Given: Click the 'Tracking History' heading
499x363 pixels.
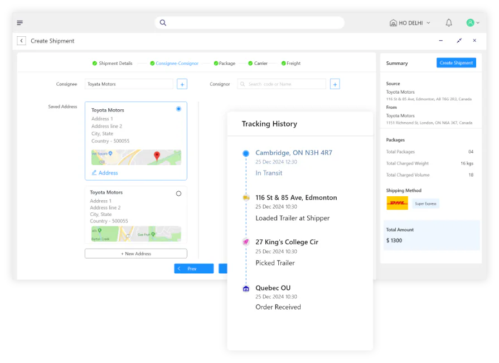Looking at the screenshot, I should coord(269,124).
